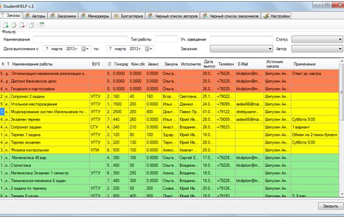Focus the Наименование filter text field
Screen dimensions: 344x218
pos(80,39)
